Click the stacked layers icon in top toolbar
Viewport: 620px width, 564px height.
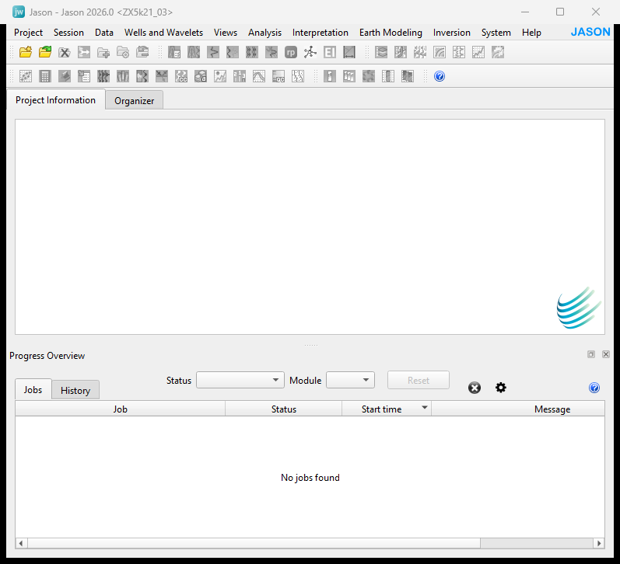click(x=381, y=52)
